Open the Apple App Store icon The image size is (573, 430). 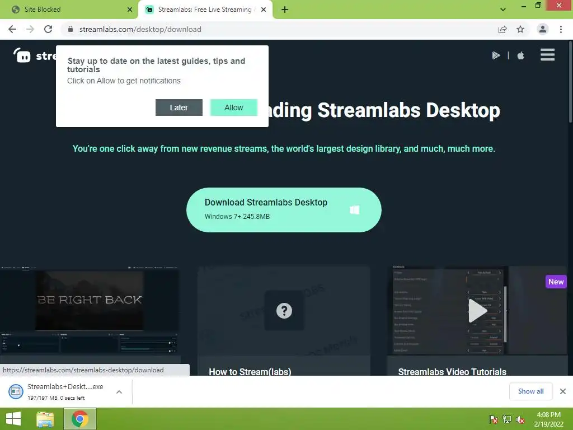point(521,55)
